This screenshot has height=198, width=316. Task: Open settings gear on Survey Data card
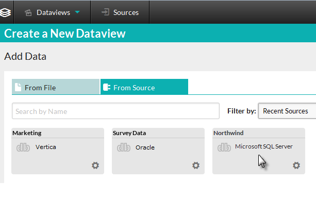tap(196, 166)
